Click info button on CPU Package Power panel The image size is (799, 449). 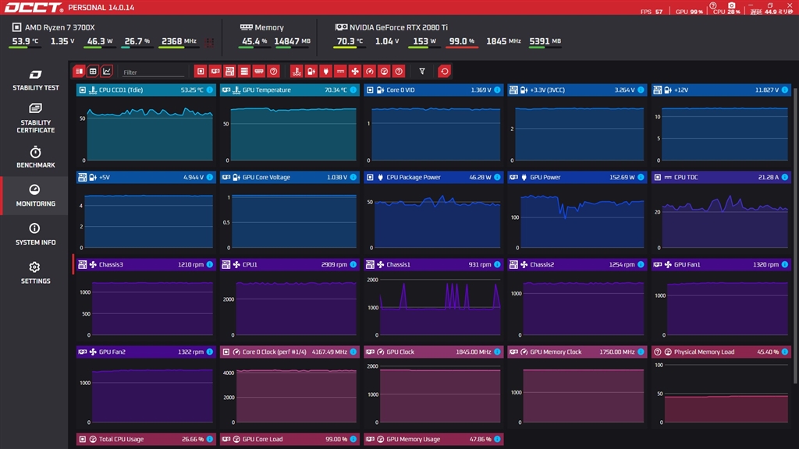tap(497, 178)
